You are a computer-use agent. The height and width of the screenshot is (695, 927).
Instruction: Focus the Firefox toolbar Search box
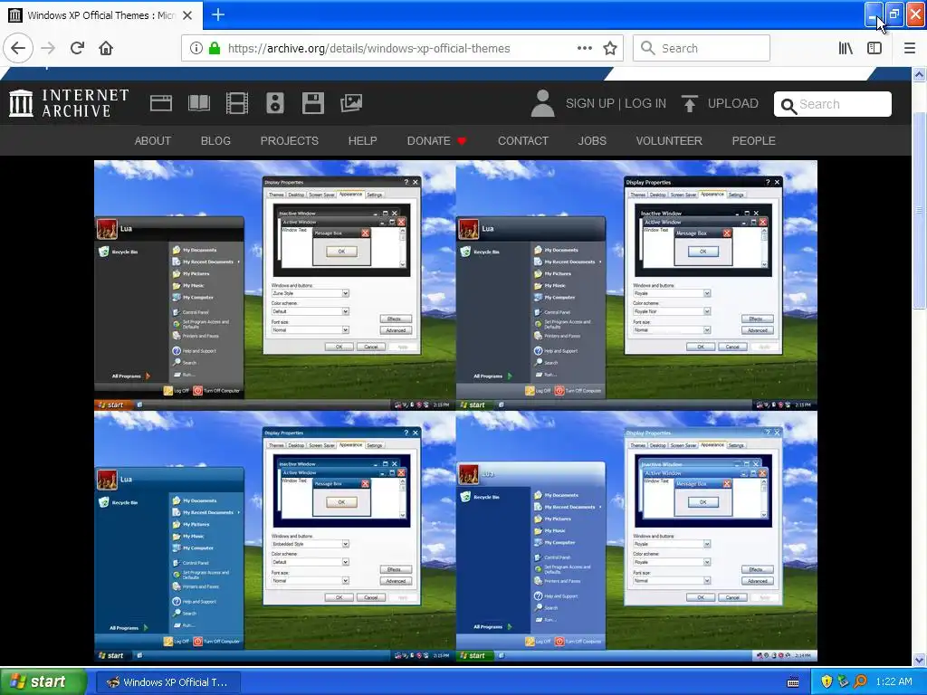pyautogui.click(x=702, y=49)
